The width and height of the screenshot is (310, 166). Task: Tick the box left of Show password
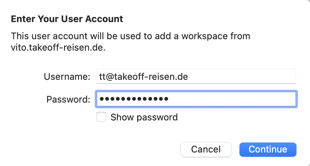coord(101,117)
